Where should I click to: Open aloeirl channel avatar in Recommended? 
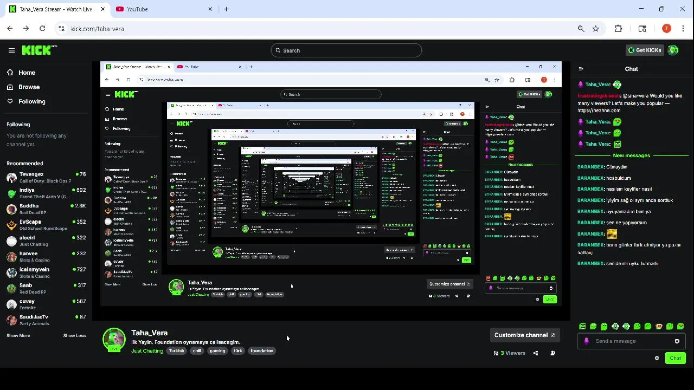(11, 241)
